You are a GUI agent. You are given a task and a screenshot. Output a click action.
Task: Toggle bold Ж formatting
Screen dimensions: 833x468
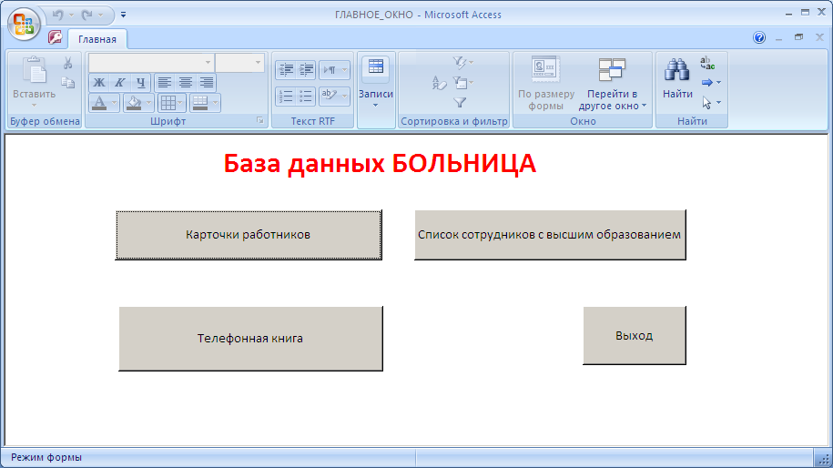pyautogui.click(x=99, y=82)
